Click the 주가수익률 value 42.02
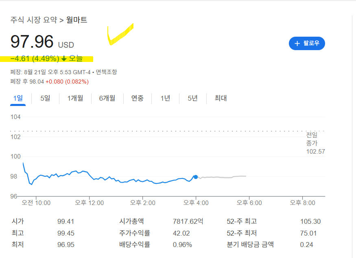Image resolution: width=356 pixels, height=258 pixels. click(181, 233)
